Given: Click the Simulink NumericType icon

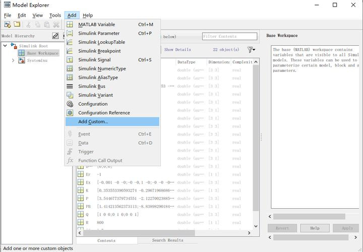Looking at the screenshot, I should 70,68.
